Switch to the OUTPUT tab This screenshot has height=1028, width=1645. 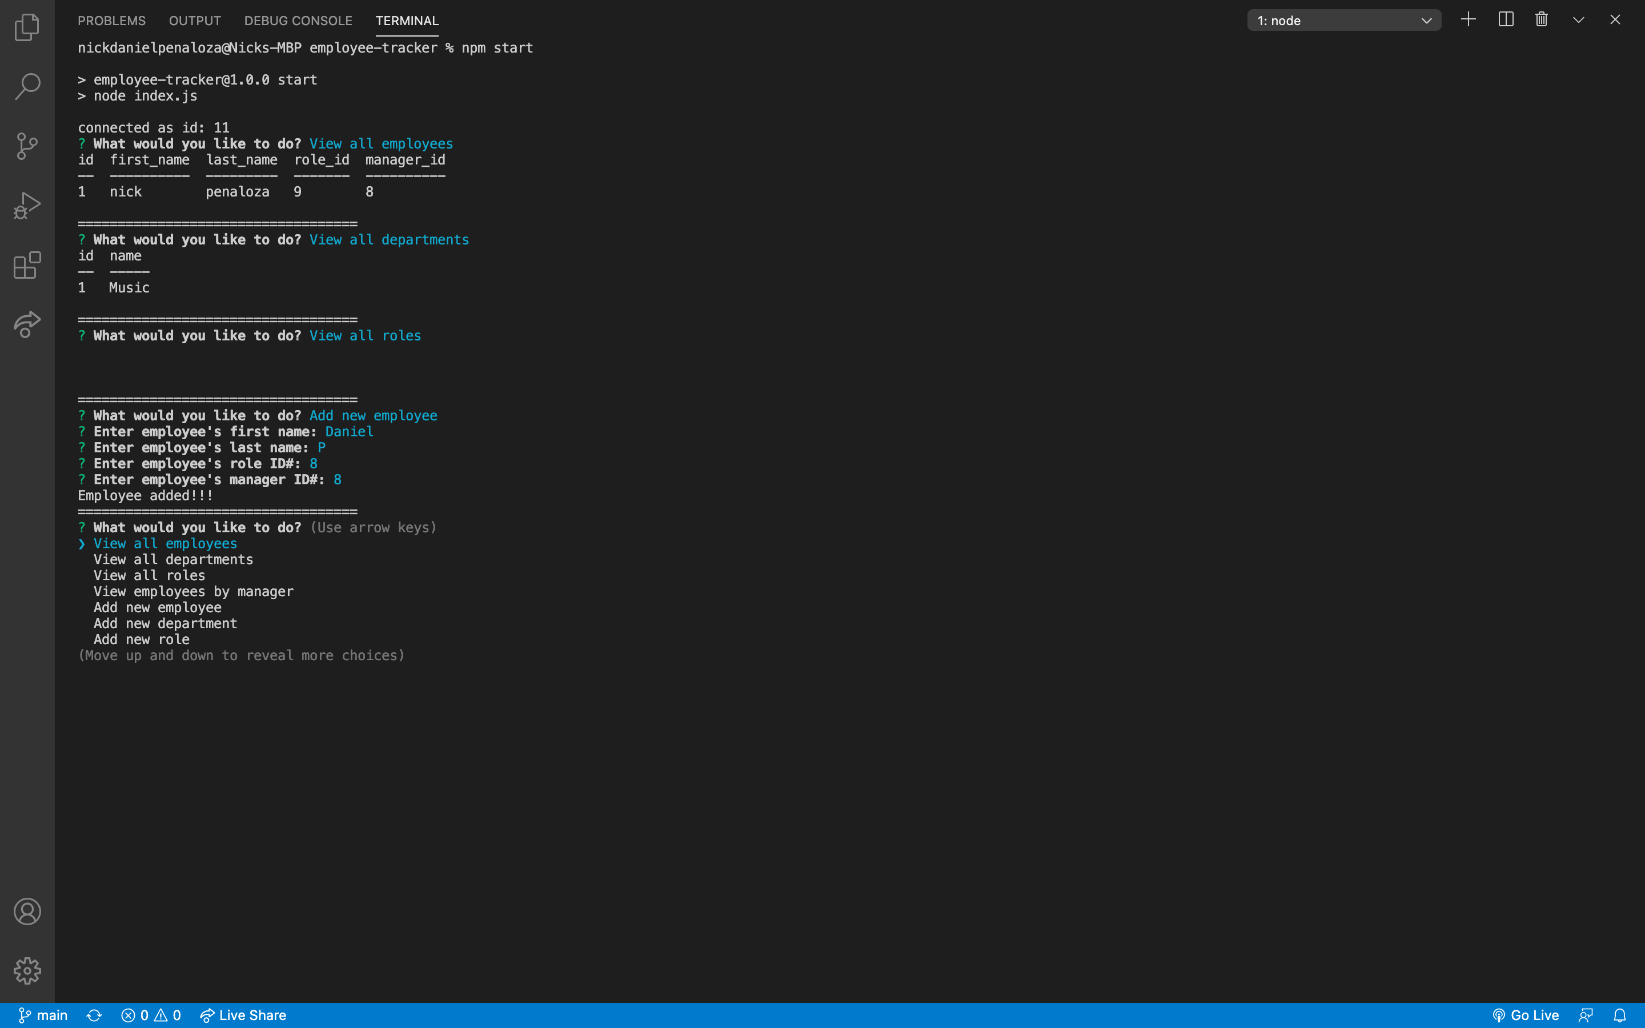click(195, 21)
